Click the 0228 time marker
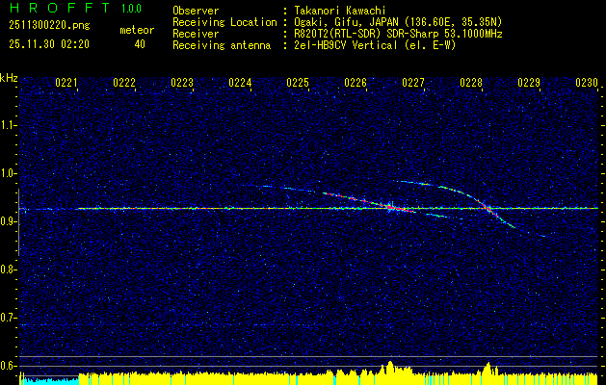 click(x=471, y=83)
